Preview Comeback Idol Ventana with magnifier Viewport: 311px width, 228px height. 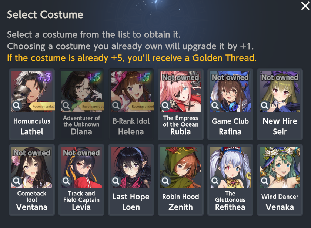17,181
